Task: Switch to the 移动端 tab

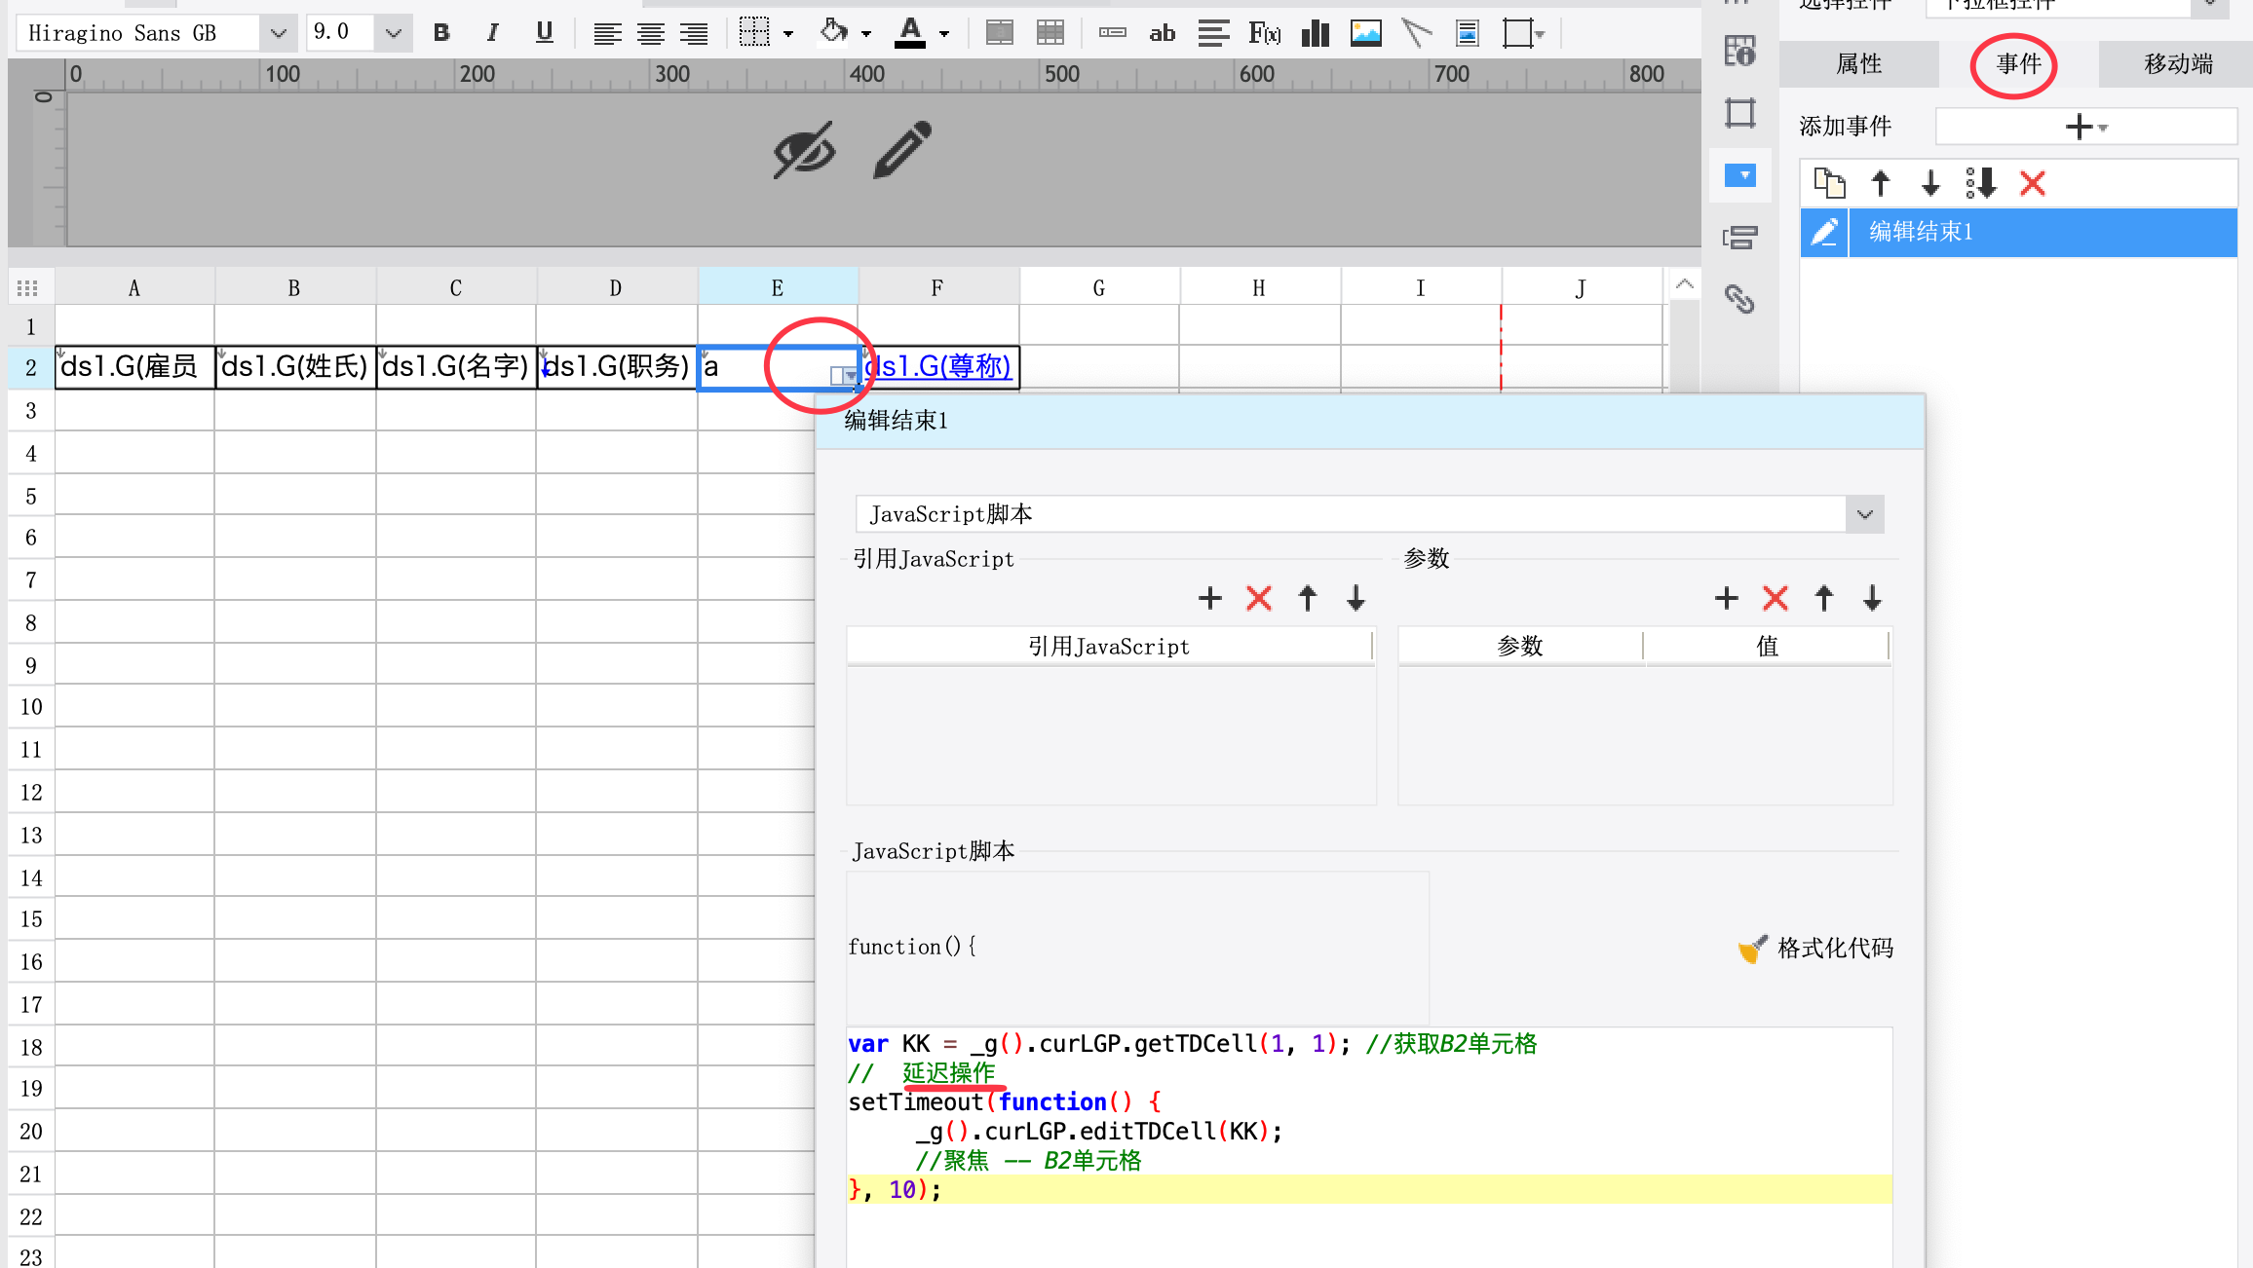Action: [2178, 64]
